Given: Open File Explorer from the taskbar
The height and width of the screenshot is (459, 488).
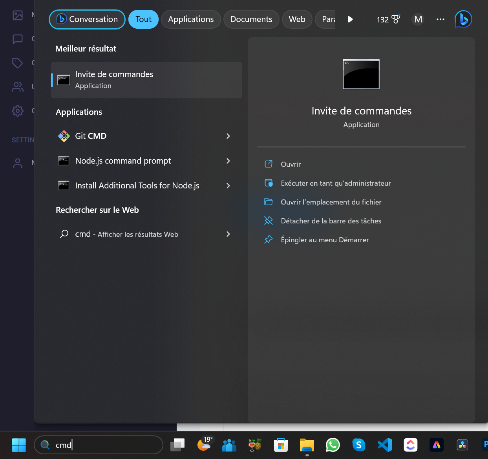Looking at the screenshot, I should (307, 445).
